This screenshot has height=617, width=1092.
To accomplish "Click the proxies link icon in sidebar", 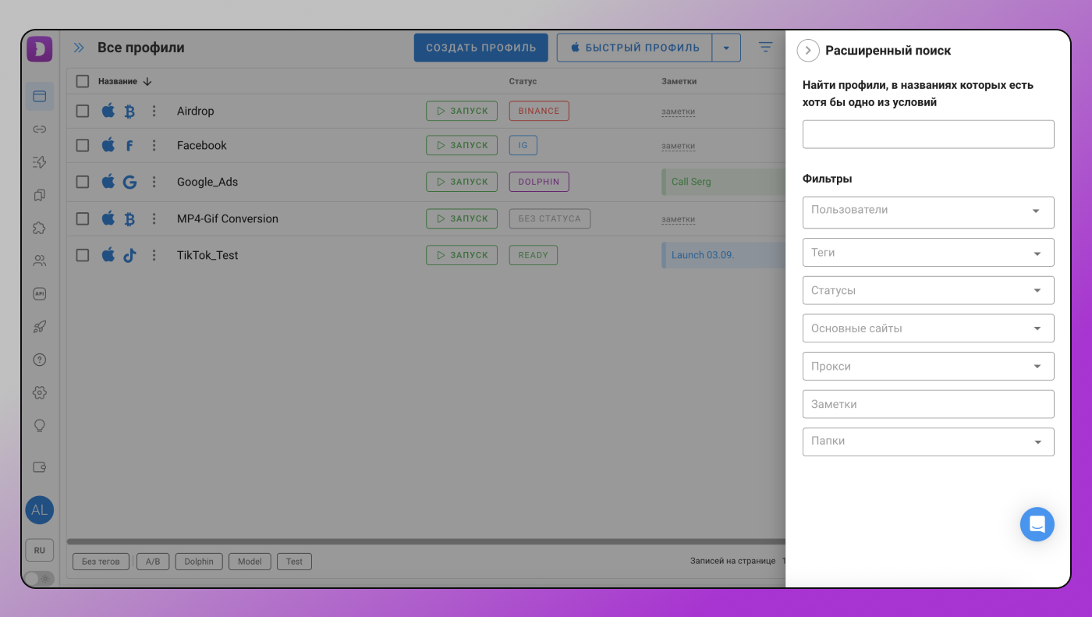I will pyautogui.click(x=40, y=129).
